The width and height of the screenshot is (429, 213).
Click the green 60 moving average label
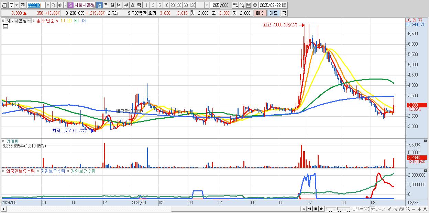click(76, 21)
